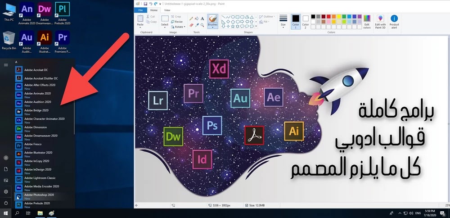Image resolution: width=450 pixels, height=218 pixels.
Task: Switch to the View ribbon tab
Action: 167,10
